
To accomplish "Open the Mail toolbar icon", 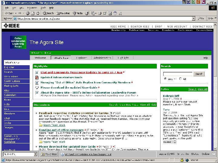I will click(93, 13).
